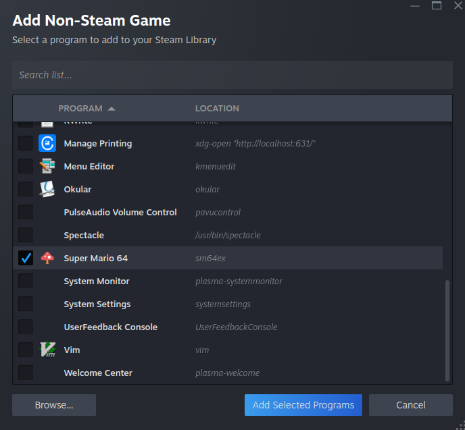
Task: Toggle sort arrow beside PROGRAM header
Action: click(x=112, y=109)
